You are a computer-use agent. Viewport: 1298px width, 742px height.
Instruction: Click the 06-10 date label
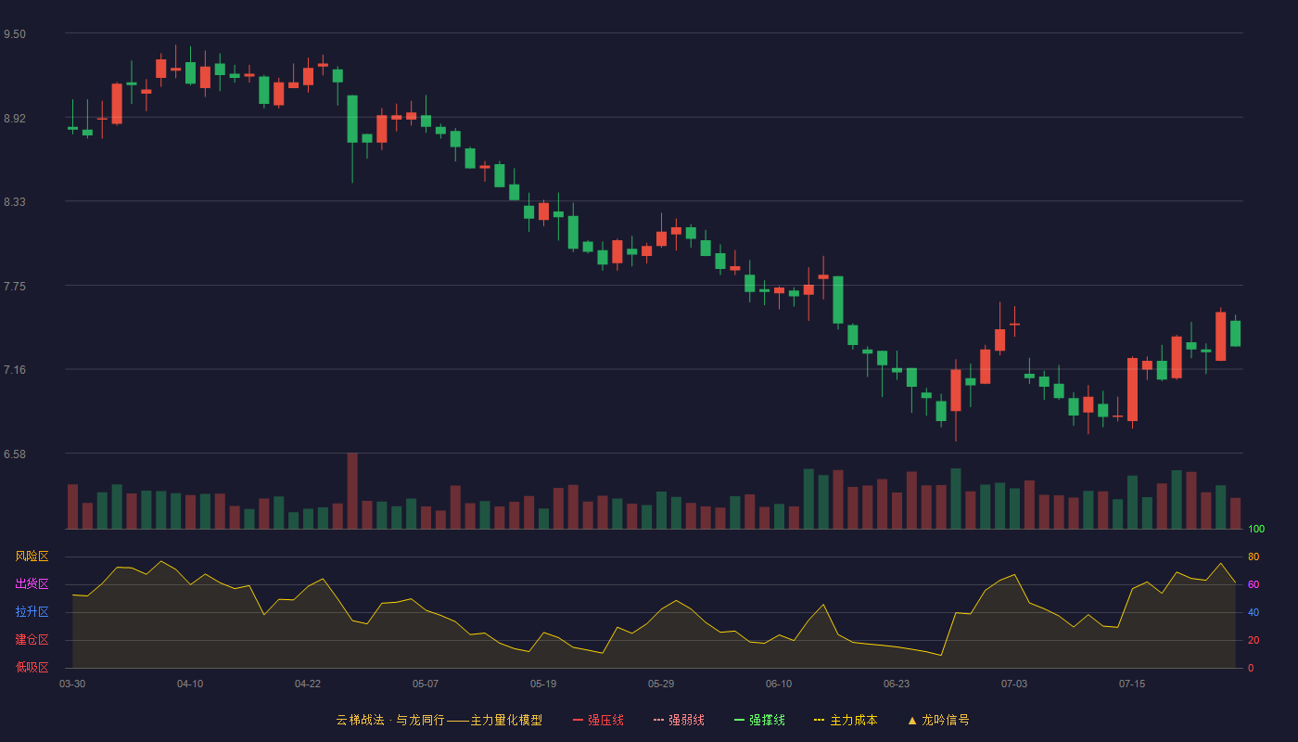779,684
